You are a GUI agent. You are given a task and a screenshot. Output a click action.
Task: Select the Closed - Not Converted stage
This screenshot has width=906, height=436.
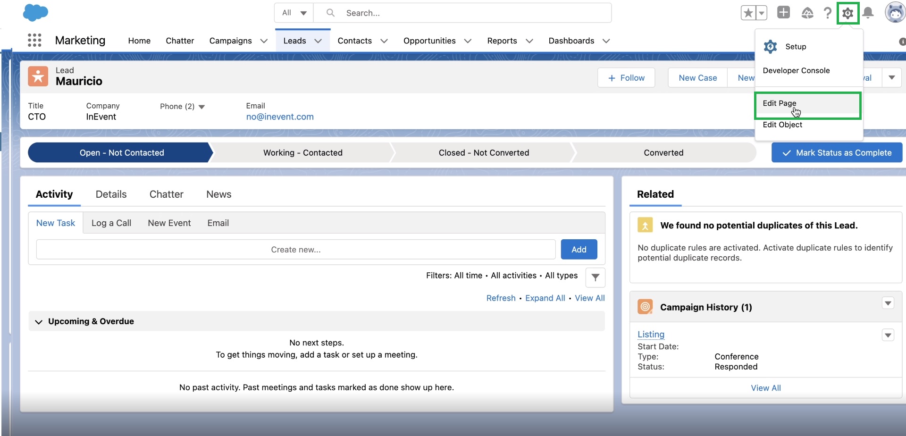[x=484, y=153]
